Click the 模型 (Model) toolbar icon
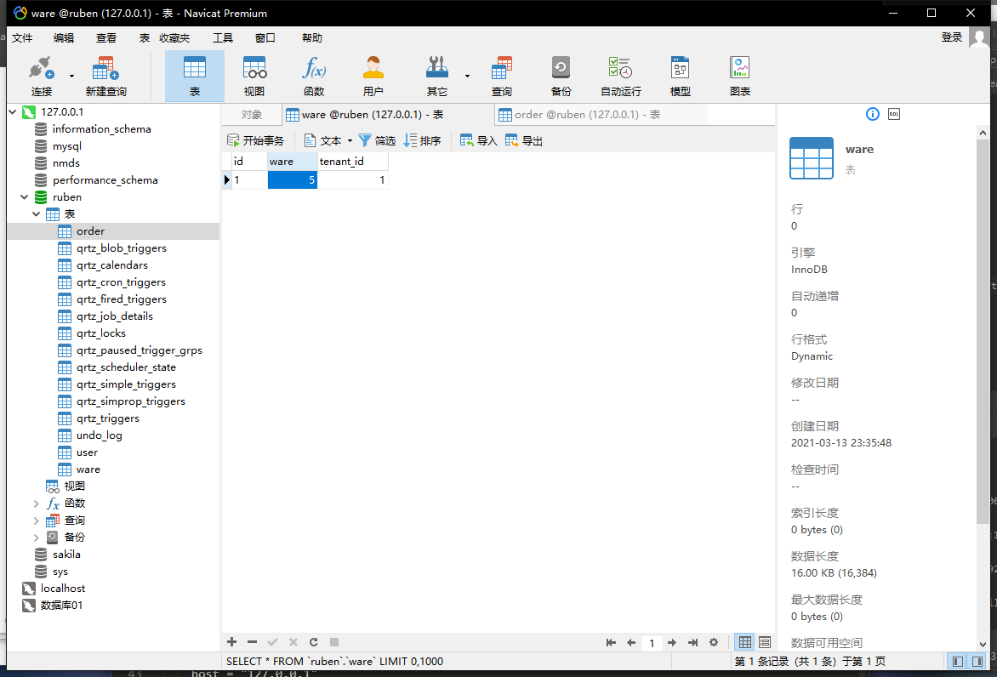997x677 pixels. tap(680, 76)
